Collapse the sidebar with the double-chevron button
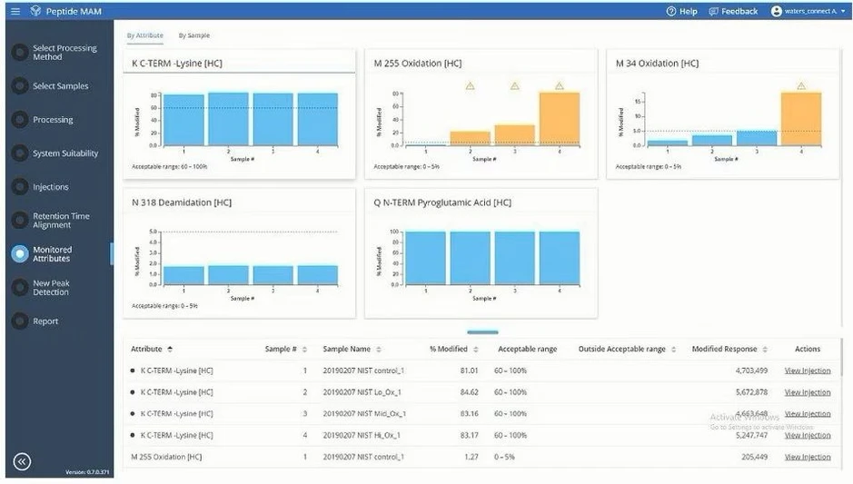This screenshot has width=853, height=484. [x=22, y=461]
